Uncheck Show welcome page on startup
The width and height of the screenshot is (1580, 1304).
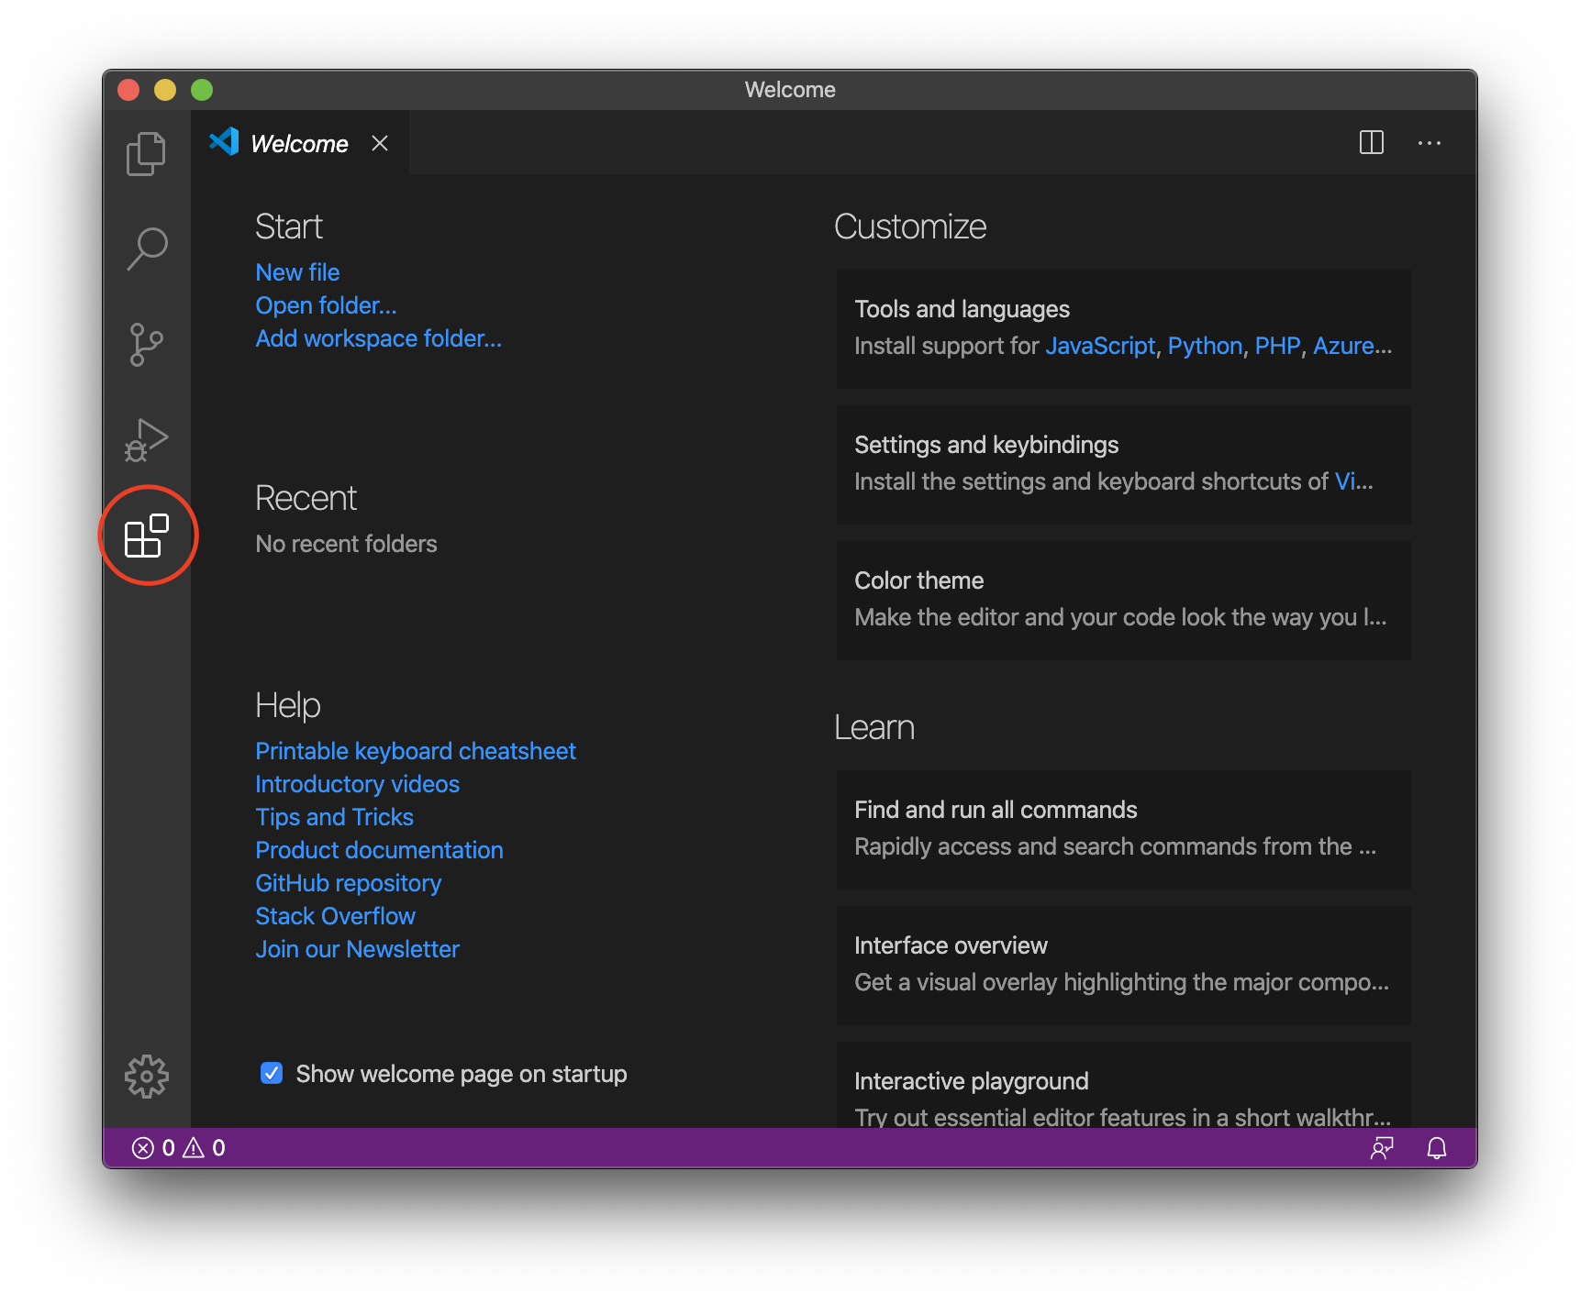click(272, 1073)
